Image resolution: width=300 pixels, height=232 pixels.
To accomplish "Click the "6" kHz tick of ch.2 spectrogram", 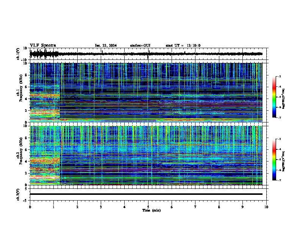I will click(27, 150).
